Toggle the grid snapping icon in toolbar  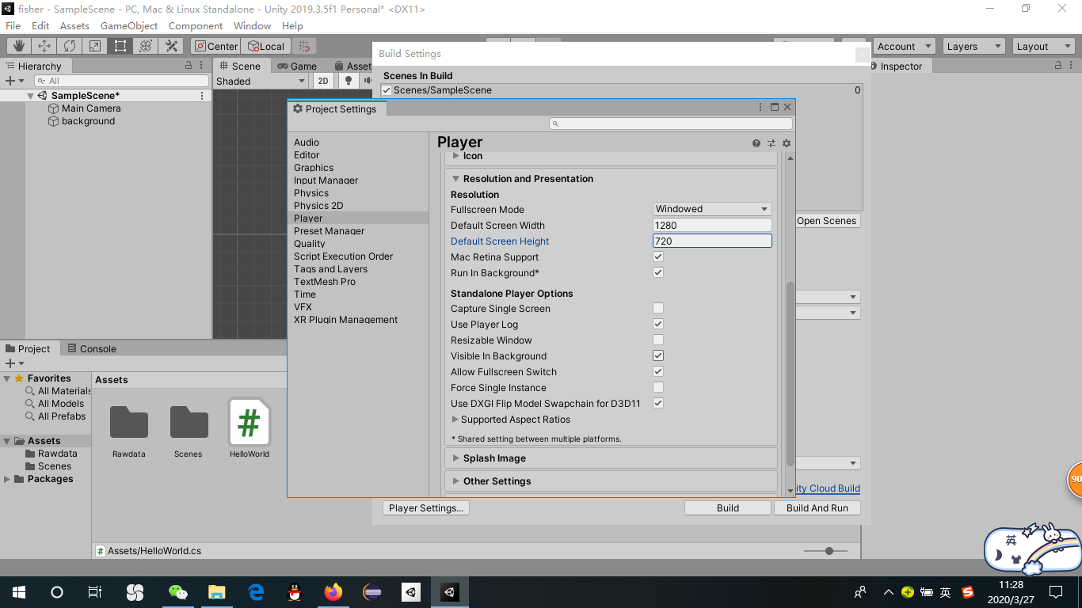(x=304, y=46)
